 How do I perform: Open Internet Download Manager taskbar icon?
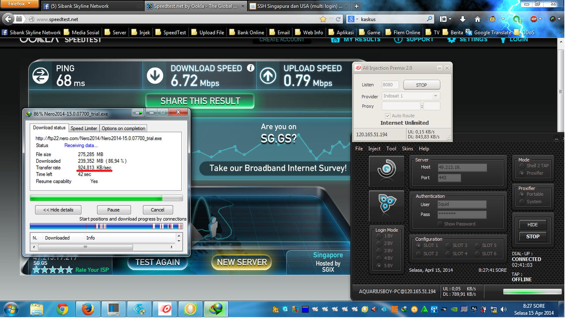[x=216, y=309]
